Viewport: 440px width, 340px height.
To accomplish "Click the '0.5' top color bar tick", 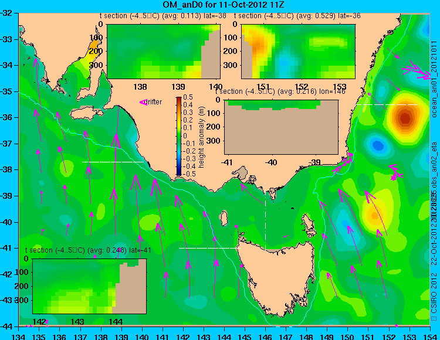I will click(188, 97).
